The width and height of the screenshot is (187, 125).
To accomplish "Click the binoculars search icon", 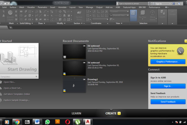I will [150, 4].
